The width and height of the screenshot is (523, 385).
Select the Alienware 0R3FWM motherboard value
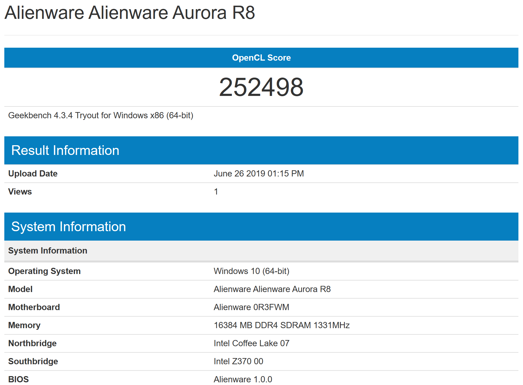(x=252, y=307)
